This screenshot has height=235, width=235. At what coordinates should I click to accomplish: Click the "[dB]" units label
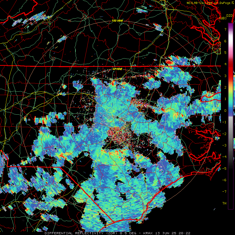[223, 18]
